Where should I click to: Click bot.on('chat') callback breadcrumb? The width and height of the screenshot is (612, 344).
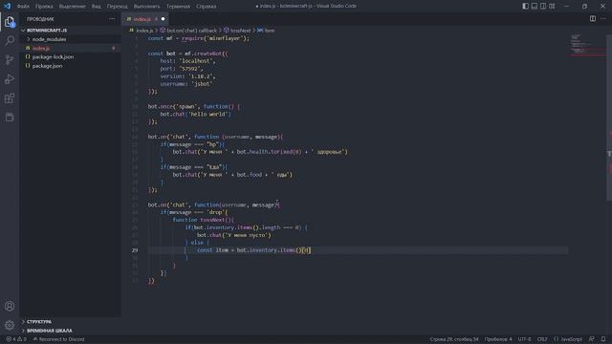click(x=188, y=30)
